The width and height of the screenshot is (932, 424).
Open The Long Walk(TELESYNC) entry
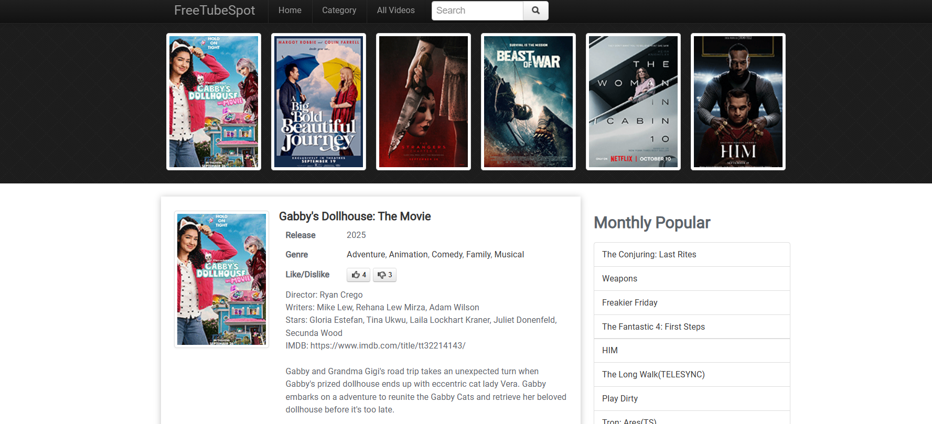pos(653,374)
